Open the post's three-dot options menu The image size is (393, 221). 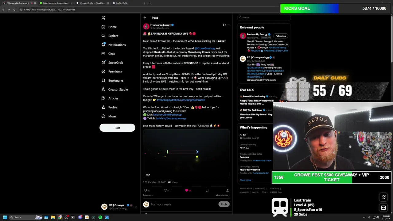pos(228,25)
